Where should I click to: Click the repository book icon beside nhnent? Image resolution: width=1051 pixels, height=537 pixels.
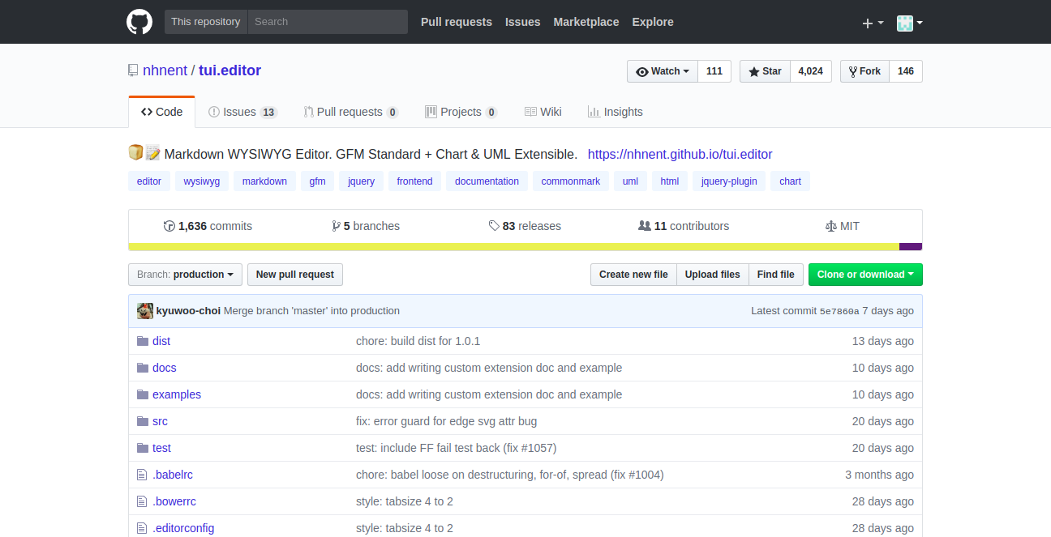click(133, 70)
